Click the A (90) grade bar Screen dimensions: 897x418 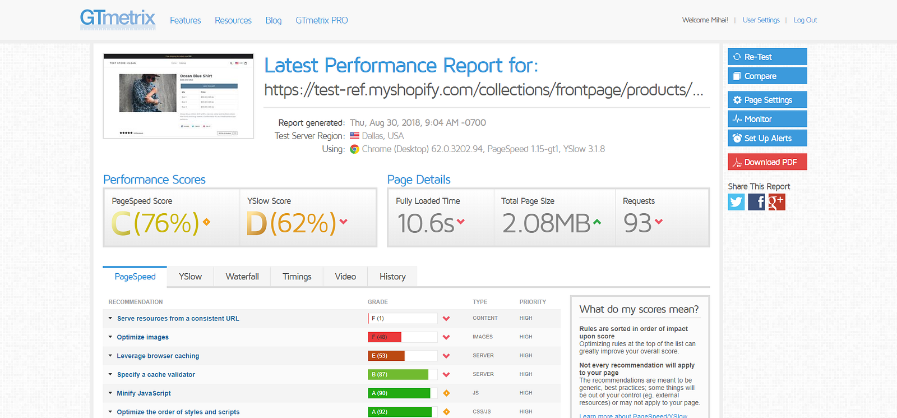403,393
